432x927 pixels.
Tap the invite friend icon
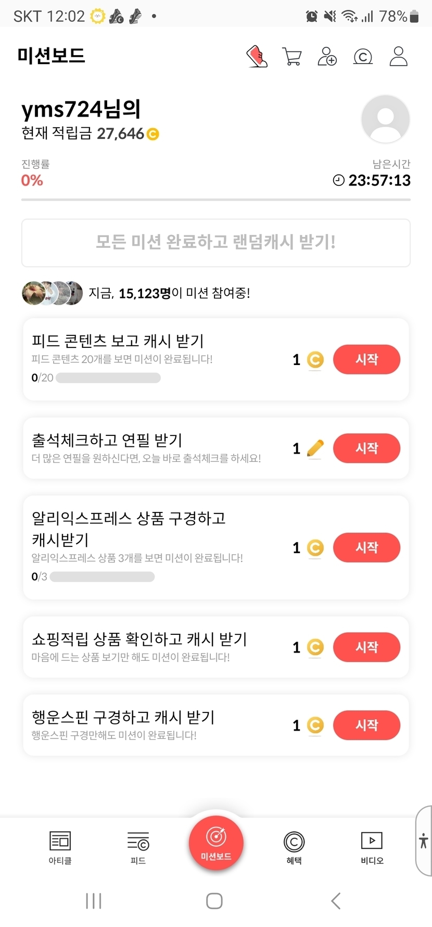click(x=327, y=56)
